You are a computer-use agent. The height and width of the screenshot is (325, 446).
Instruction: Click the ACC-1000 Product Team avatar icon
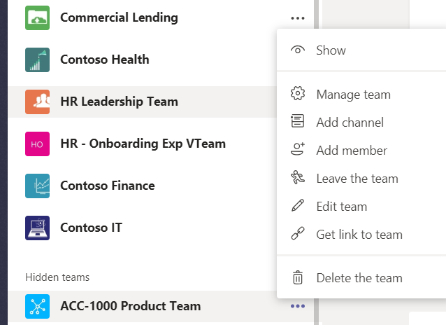pyautogui.click(x=37, y=306)
